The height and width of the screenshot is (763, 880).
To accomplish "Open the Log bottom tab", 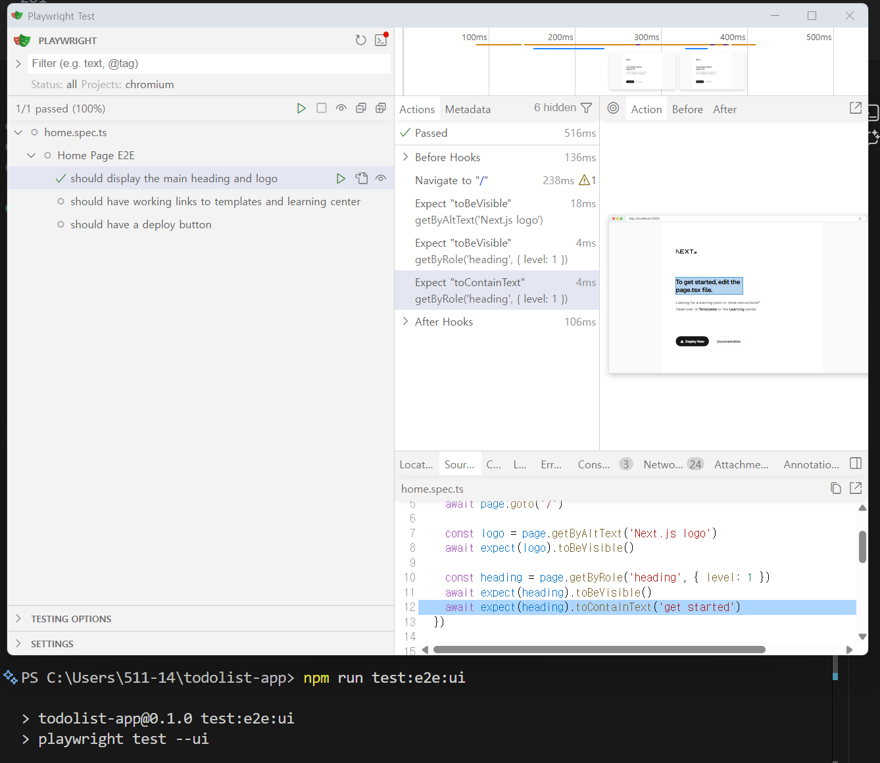I will point(520,464).
